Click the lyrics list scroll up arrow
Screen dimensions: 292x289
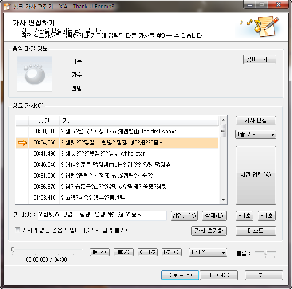coord(223,120)
